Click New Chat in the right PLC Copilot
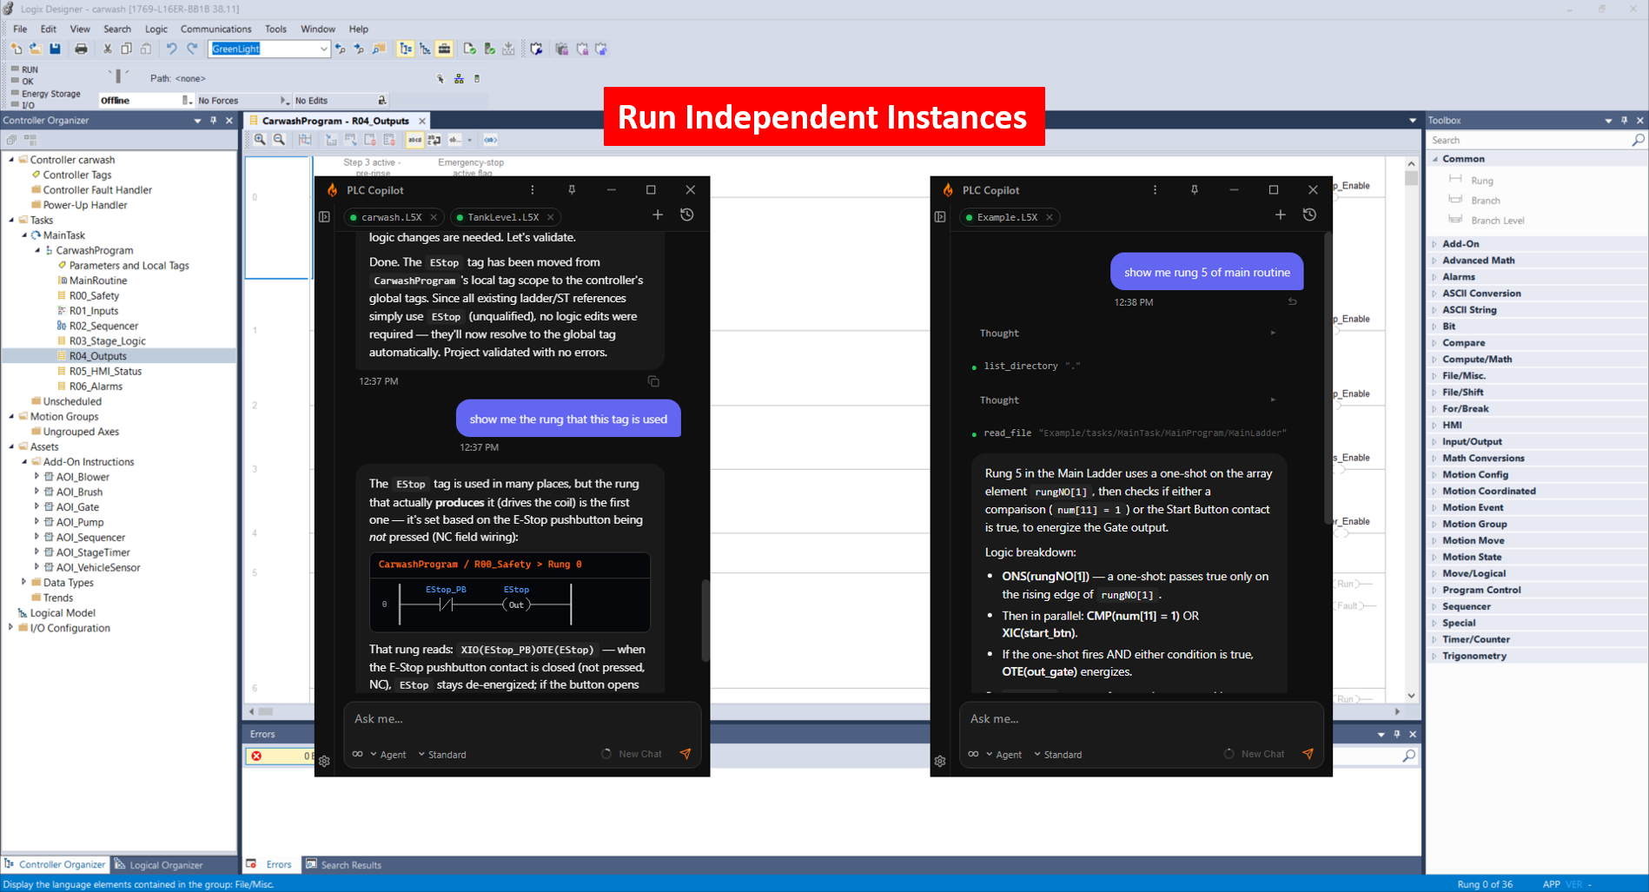Viewport: 1649px width, 892px height. click(1254, 754)
